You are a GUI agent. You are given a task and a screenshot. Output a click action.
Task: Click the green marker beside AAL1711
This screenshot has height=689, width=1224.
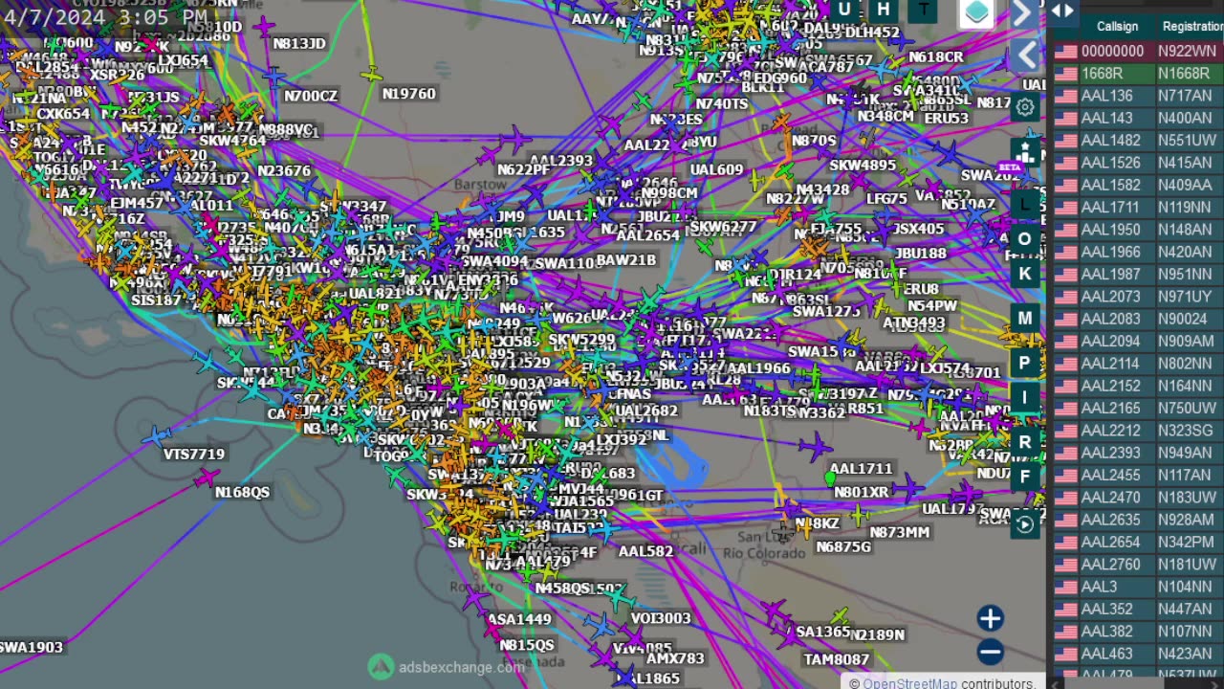click(829, 477)
